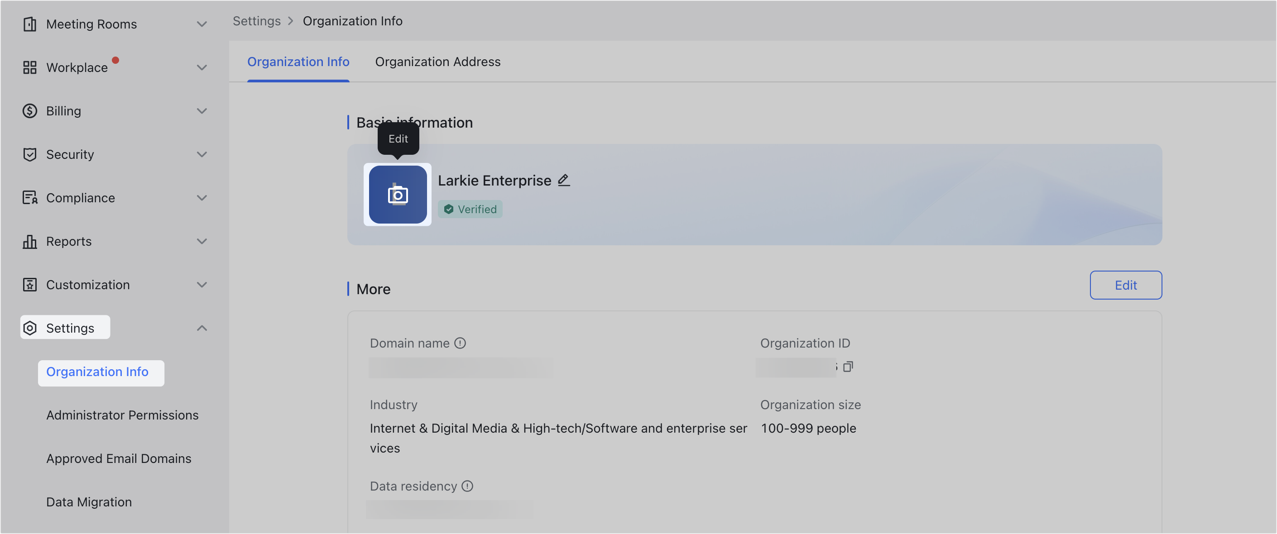1277x534 pixels.
Task: Click the Workplace grid icon with red badge
Action: point(30,67)
